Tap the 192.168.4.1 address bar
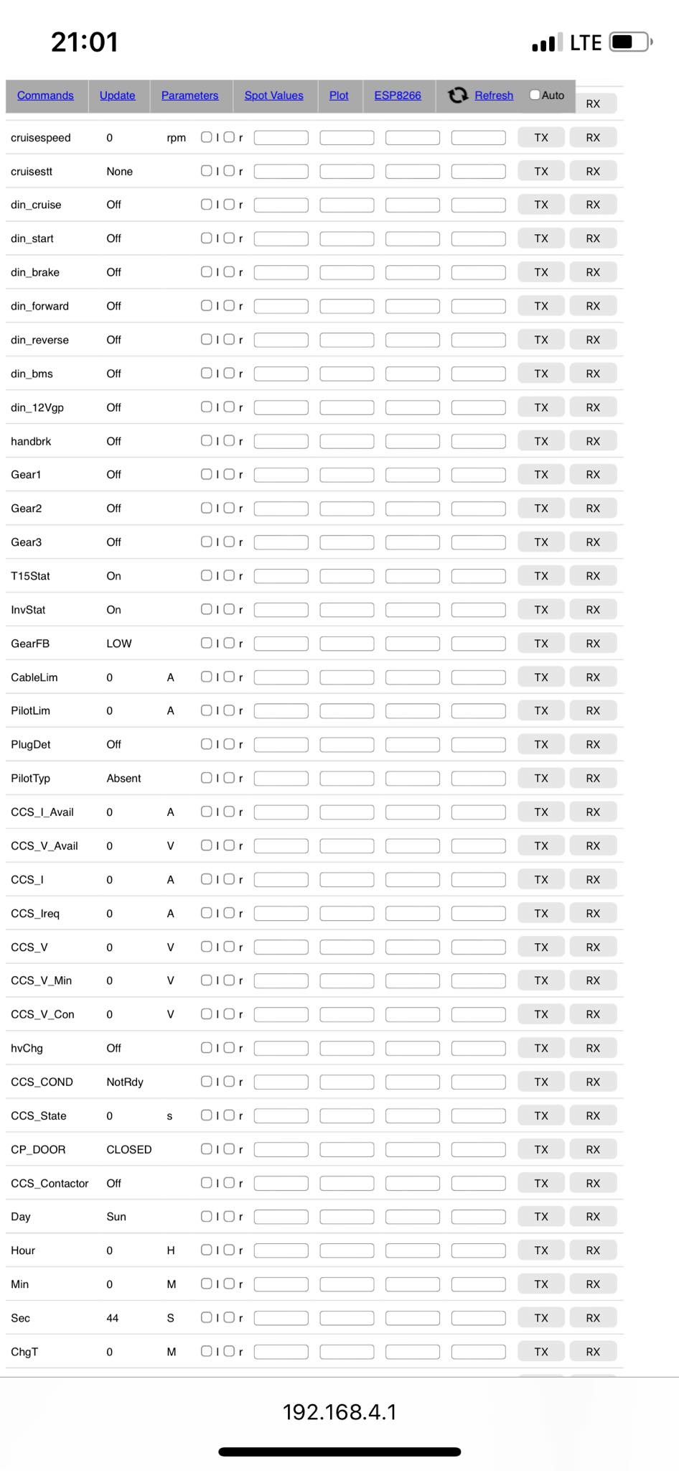The image size is (679, 1471). (339, 1412)
